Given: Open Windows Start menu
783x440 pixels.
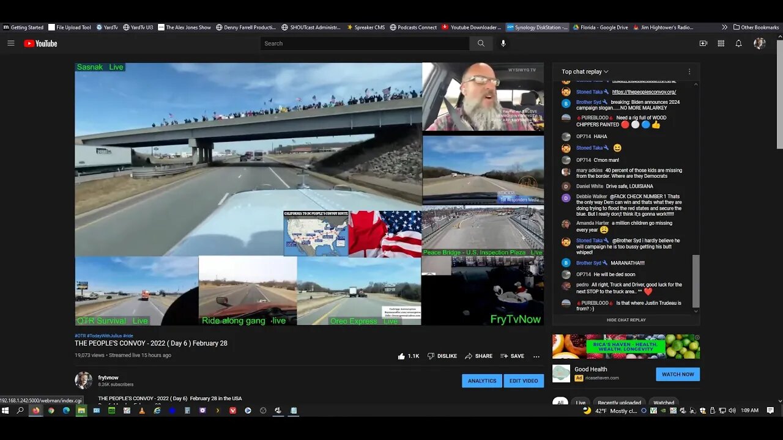Looking at the screenshot, I should pyautogui.click(x=6, y=411).
